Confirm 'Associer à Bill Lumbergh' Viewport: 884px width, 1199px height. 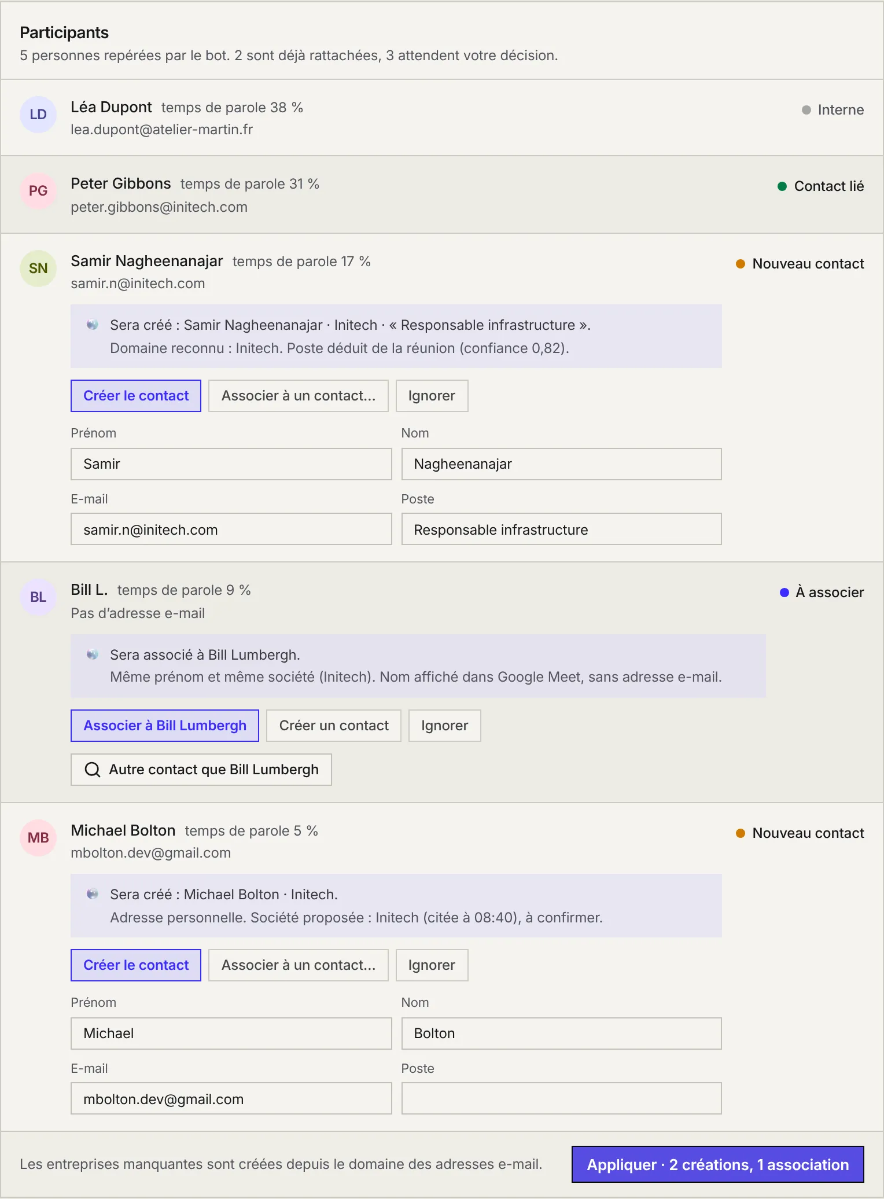pos(165,726)
